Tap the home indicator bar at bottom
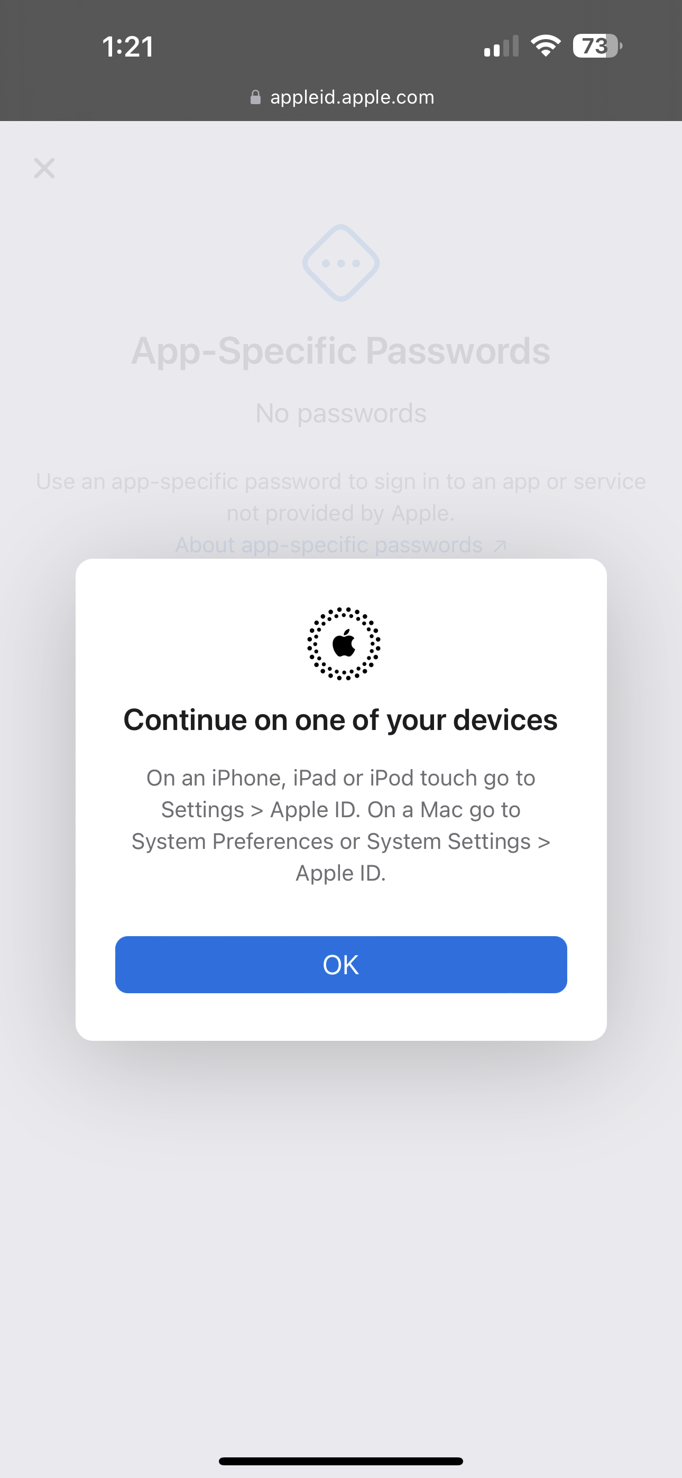 pos(341,1461)
